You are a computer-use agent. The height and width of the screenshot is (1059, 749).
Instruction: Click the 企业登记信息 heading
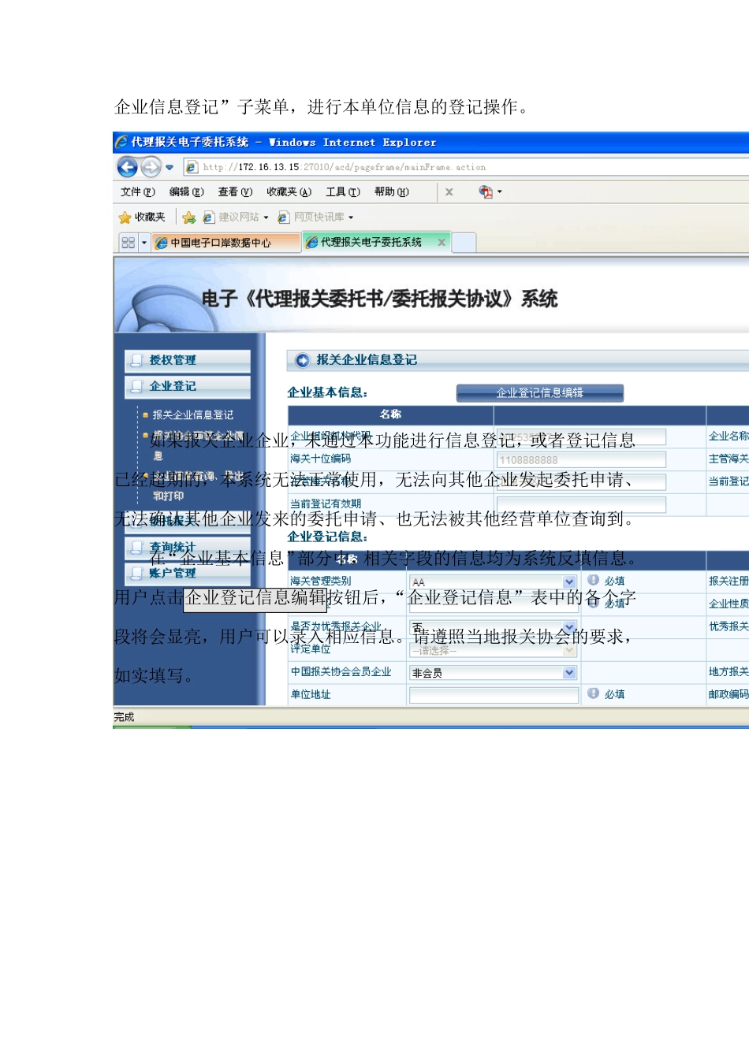[x=327, y=537]
